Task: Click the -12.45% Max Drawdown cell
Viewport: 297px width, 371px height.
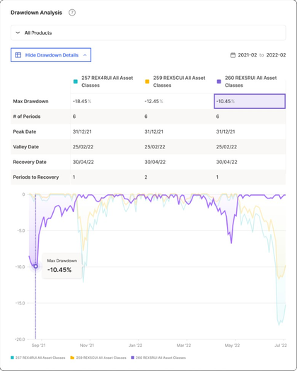Action: (x=178, y=101)
